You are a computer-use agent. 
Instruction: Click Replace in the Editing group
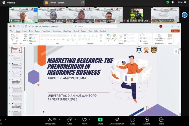pyautogui.click(x=144, y=38)
